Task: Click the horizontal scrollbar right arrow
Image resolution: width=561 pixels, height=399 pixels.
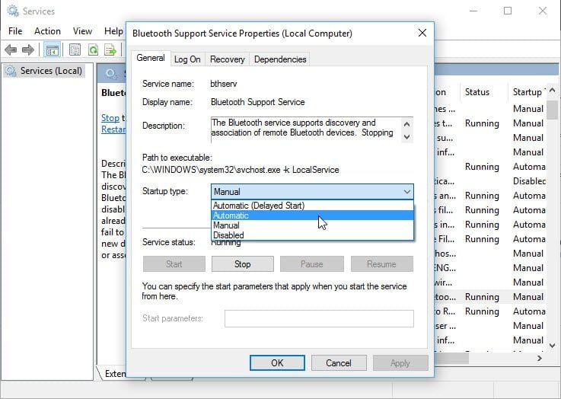Action: 540,358
